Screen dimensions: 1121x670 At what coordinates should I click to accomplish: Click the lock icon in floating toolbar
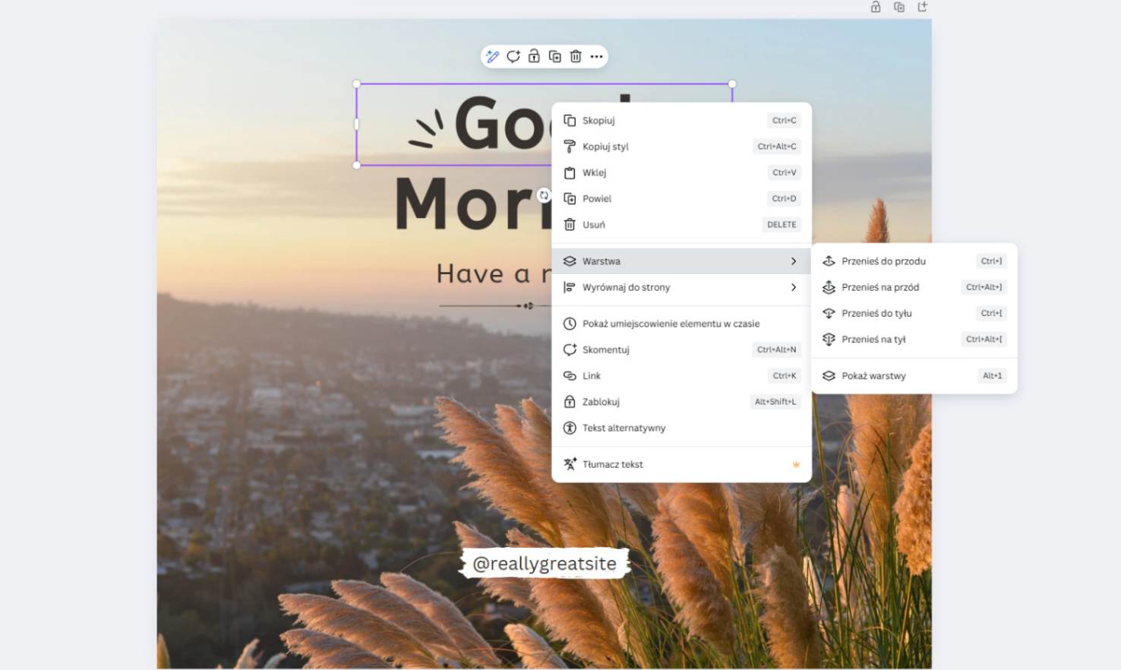(534, 56)
